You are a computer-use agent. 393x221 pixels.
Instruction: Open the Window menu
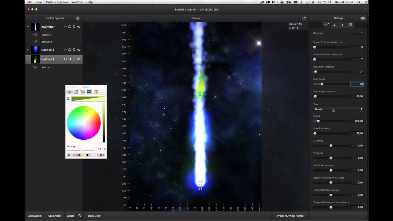coord(77,2)
